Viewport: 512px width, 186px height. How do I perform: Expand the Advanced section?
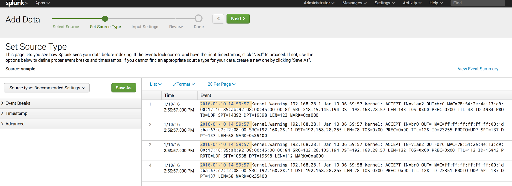[71, 124]
